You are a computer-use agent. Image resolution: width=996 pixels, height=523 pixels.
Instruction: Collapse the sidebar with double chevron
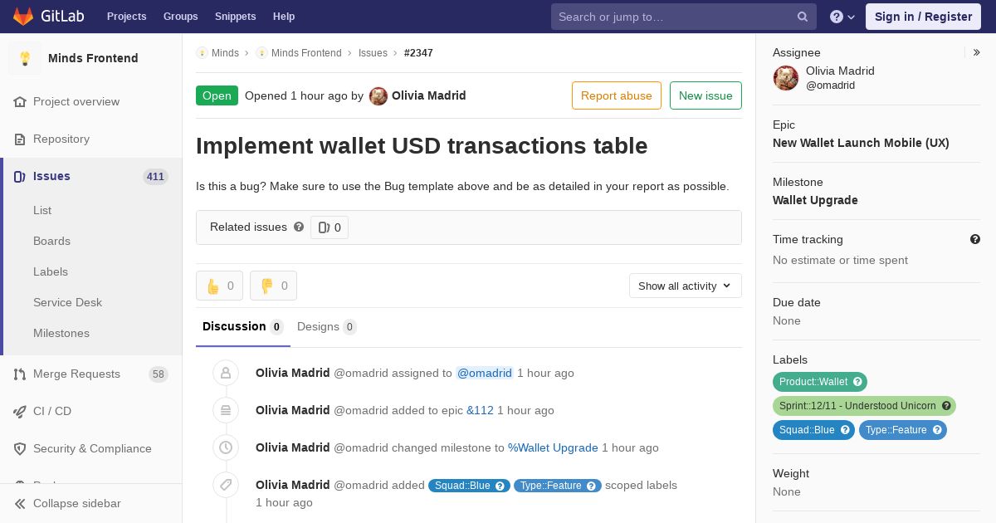(20, 503)
